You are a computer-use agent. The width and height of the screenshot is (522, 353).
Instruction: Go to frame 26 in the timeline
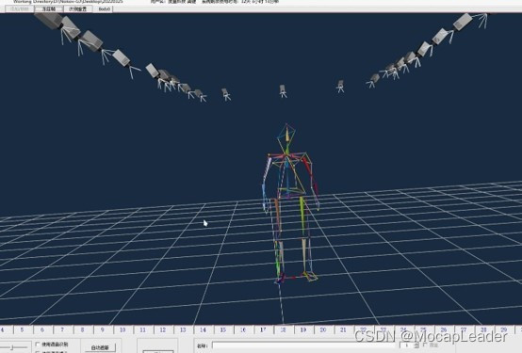444,329
